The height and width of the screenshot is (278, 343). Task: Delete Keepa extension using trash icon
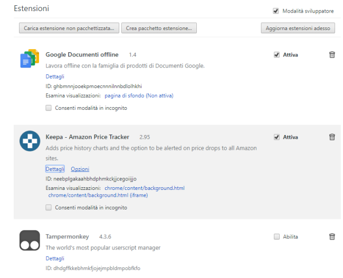coord(332,137)
